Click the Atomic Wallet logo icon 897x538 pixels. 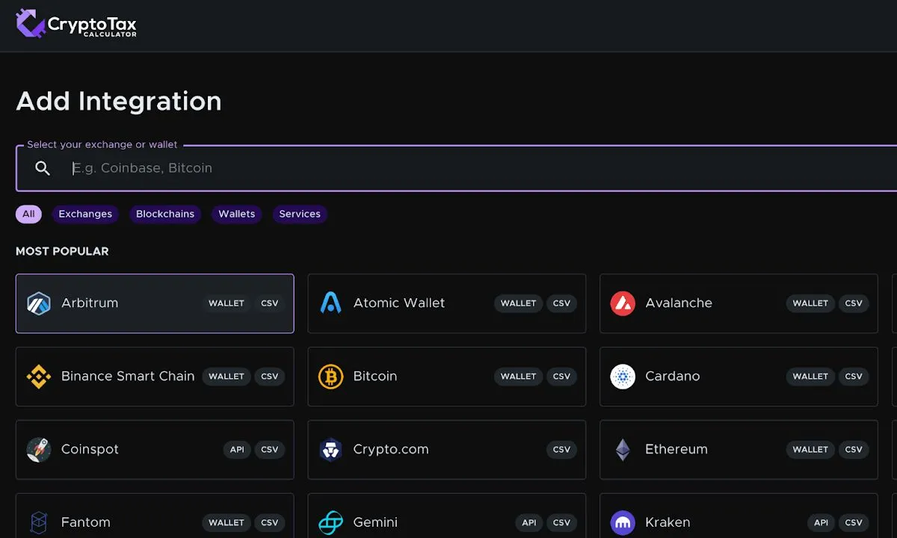pos(330,303)
